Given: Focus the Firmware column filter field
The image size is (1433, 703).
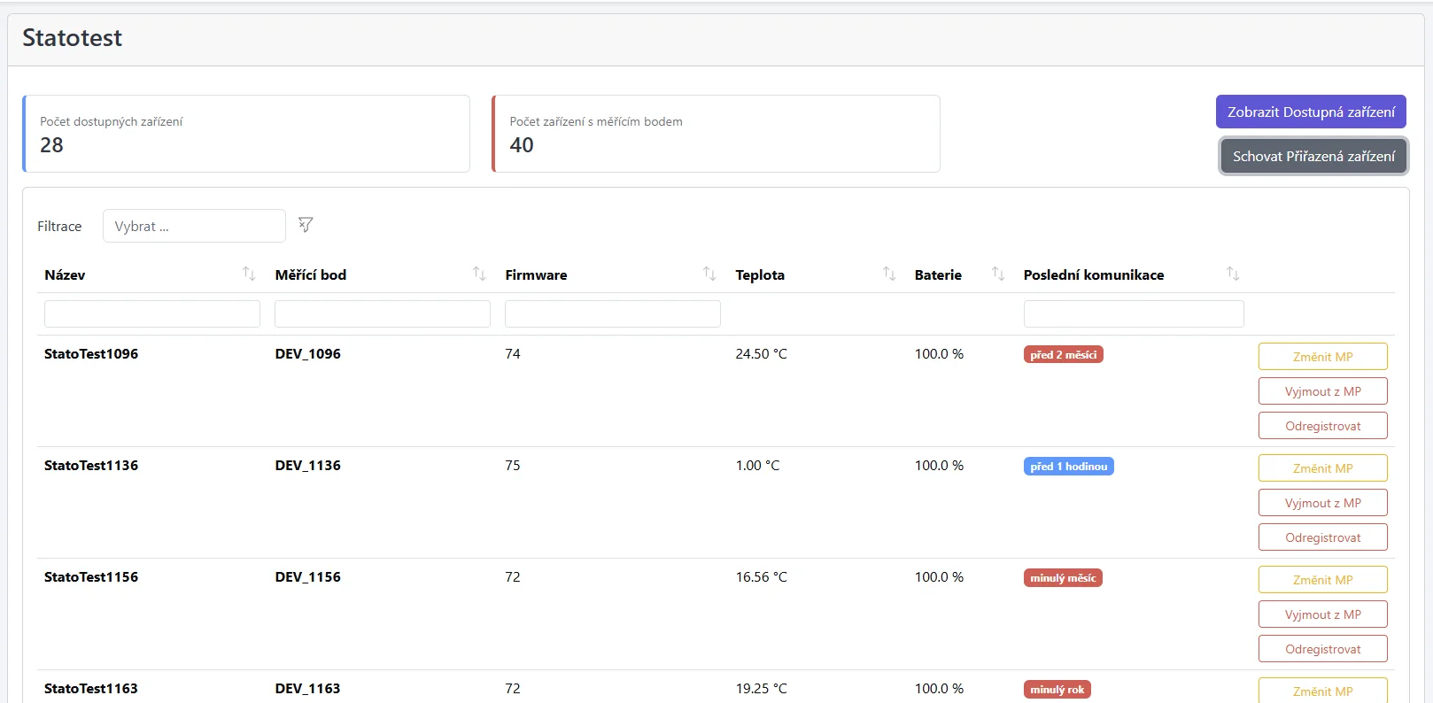Looking at the screenshot, I should [x=613, y=313].
